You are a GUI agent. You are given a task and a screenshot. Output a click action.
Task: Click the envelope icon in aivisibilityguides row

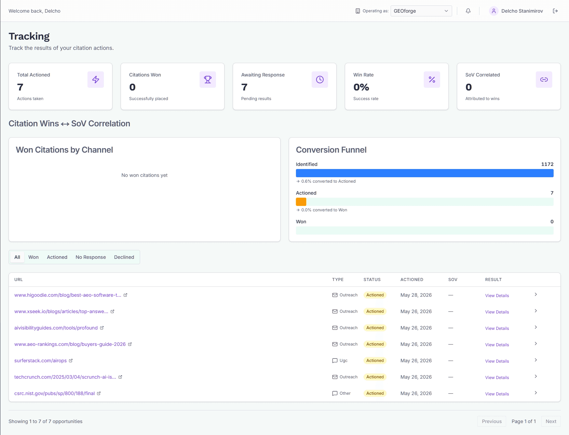tap(335, 328)
